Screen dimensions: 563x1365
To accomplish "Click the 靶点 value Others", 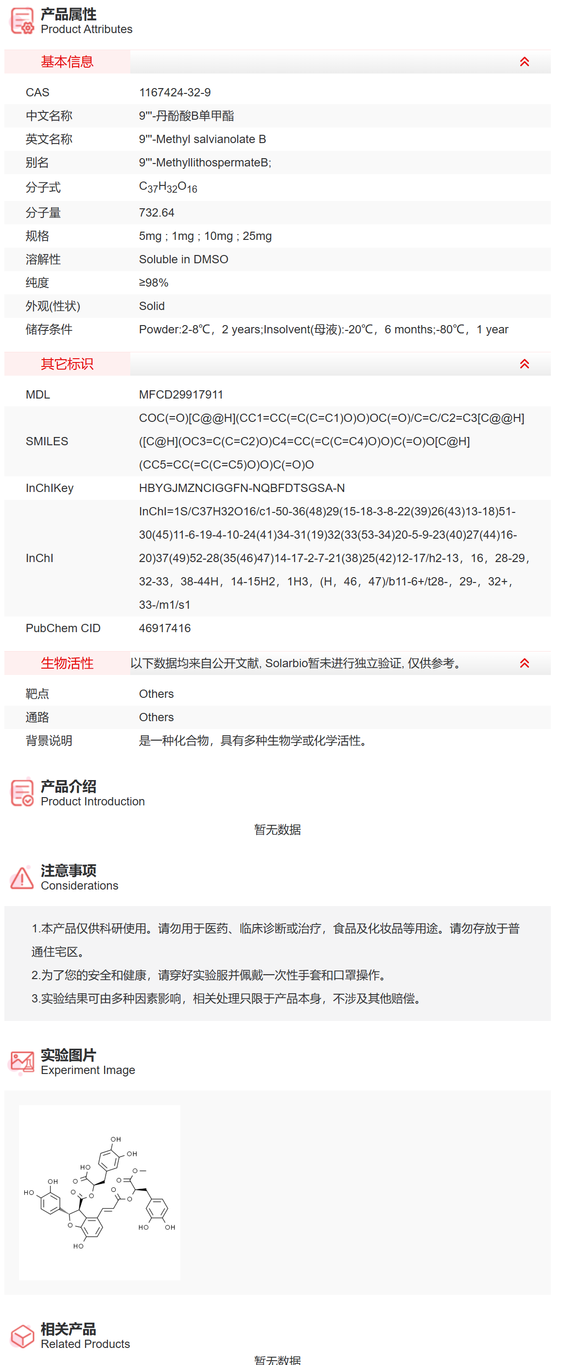I will (156, 693).
